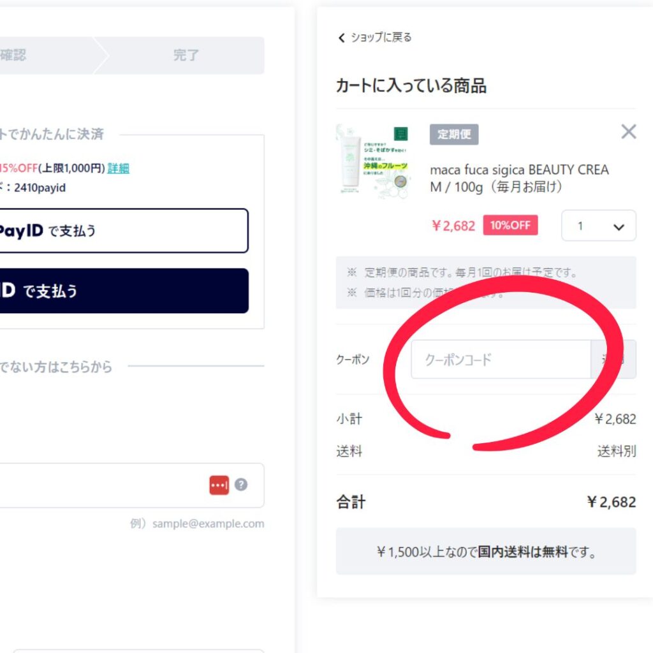
Task: Click the 定期便 subscription badge
Action: (454, 135)
